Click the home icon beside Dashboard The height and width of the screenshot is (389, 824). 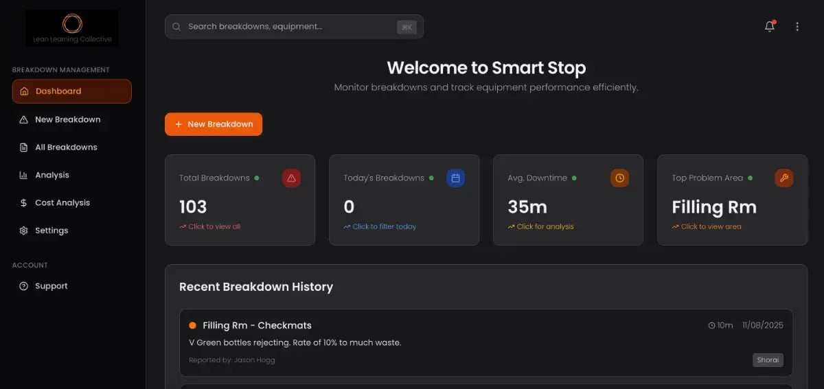24,91
